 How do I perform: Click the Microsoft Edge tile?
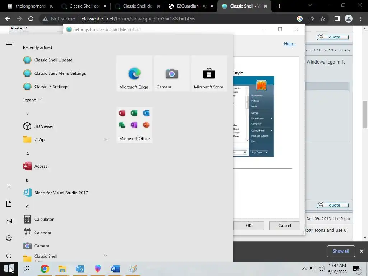click(134, 73)
